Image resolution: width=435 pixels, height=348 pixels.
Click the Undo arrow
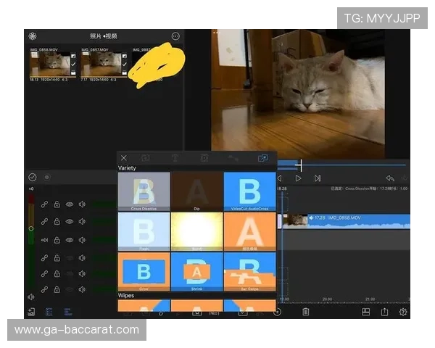click(389, 178)
